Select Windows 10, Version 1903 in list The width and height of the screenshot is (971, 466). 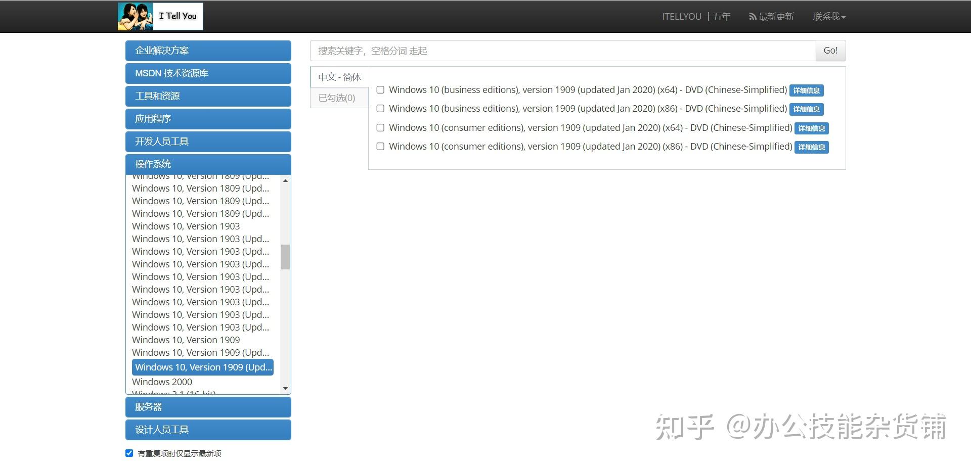(186, 226)
